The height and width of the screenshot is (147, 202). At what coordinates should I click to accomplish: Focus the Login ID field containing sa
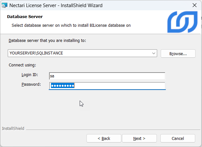point(106,76)
